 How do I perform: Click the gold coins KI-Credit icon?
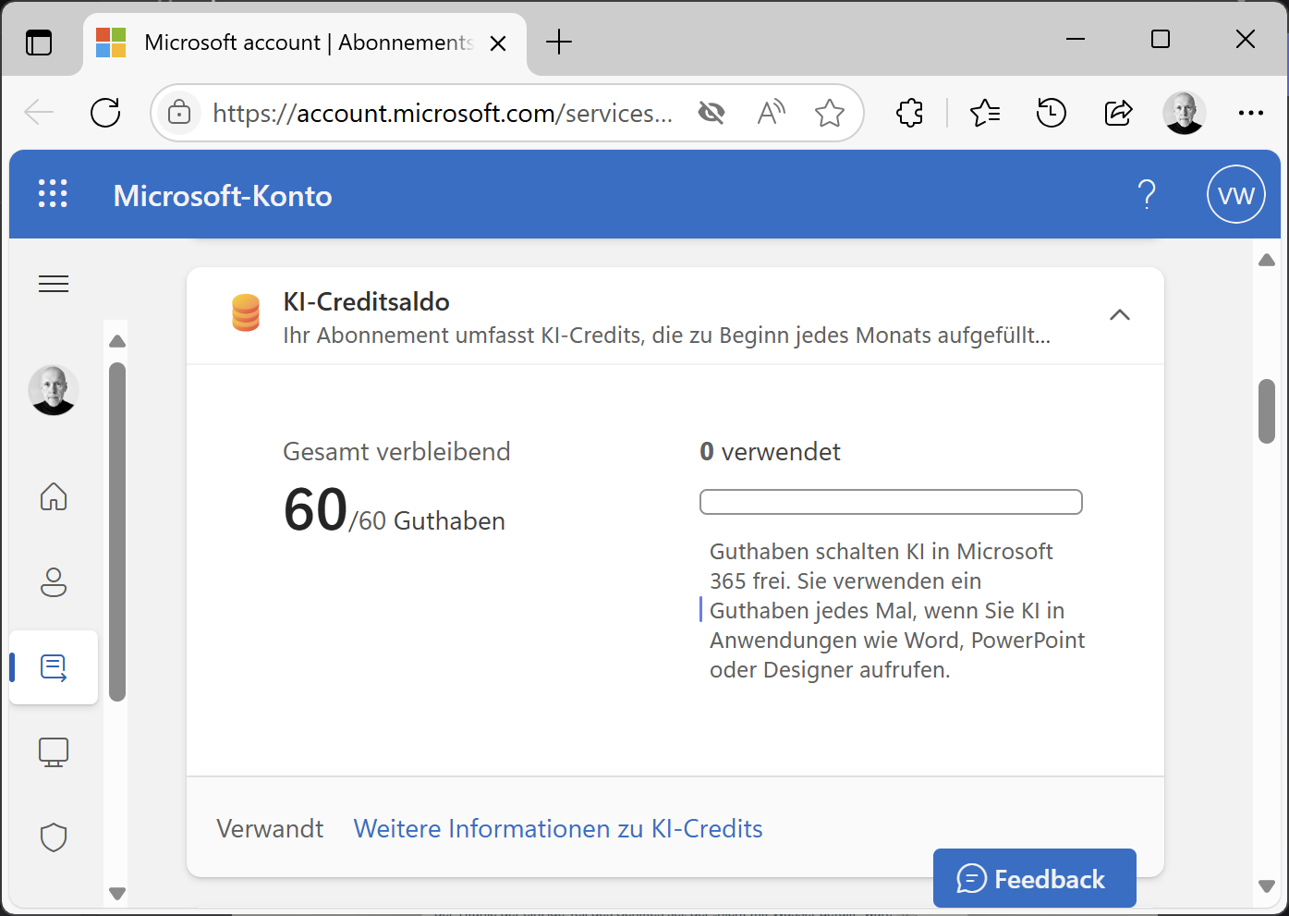[246, 312]
